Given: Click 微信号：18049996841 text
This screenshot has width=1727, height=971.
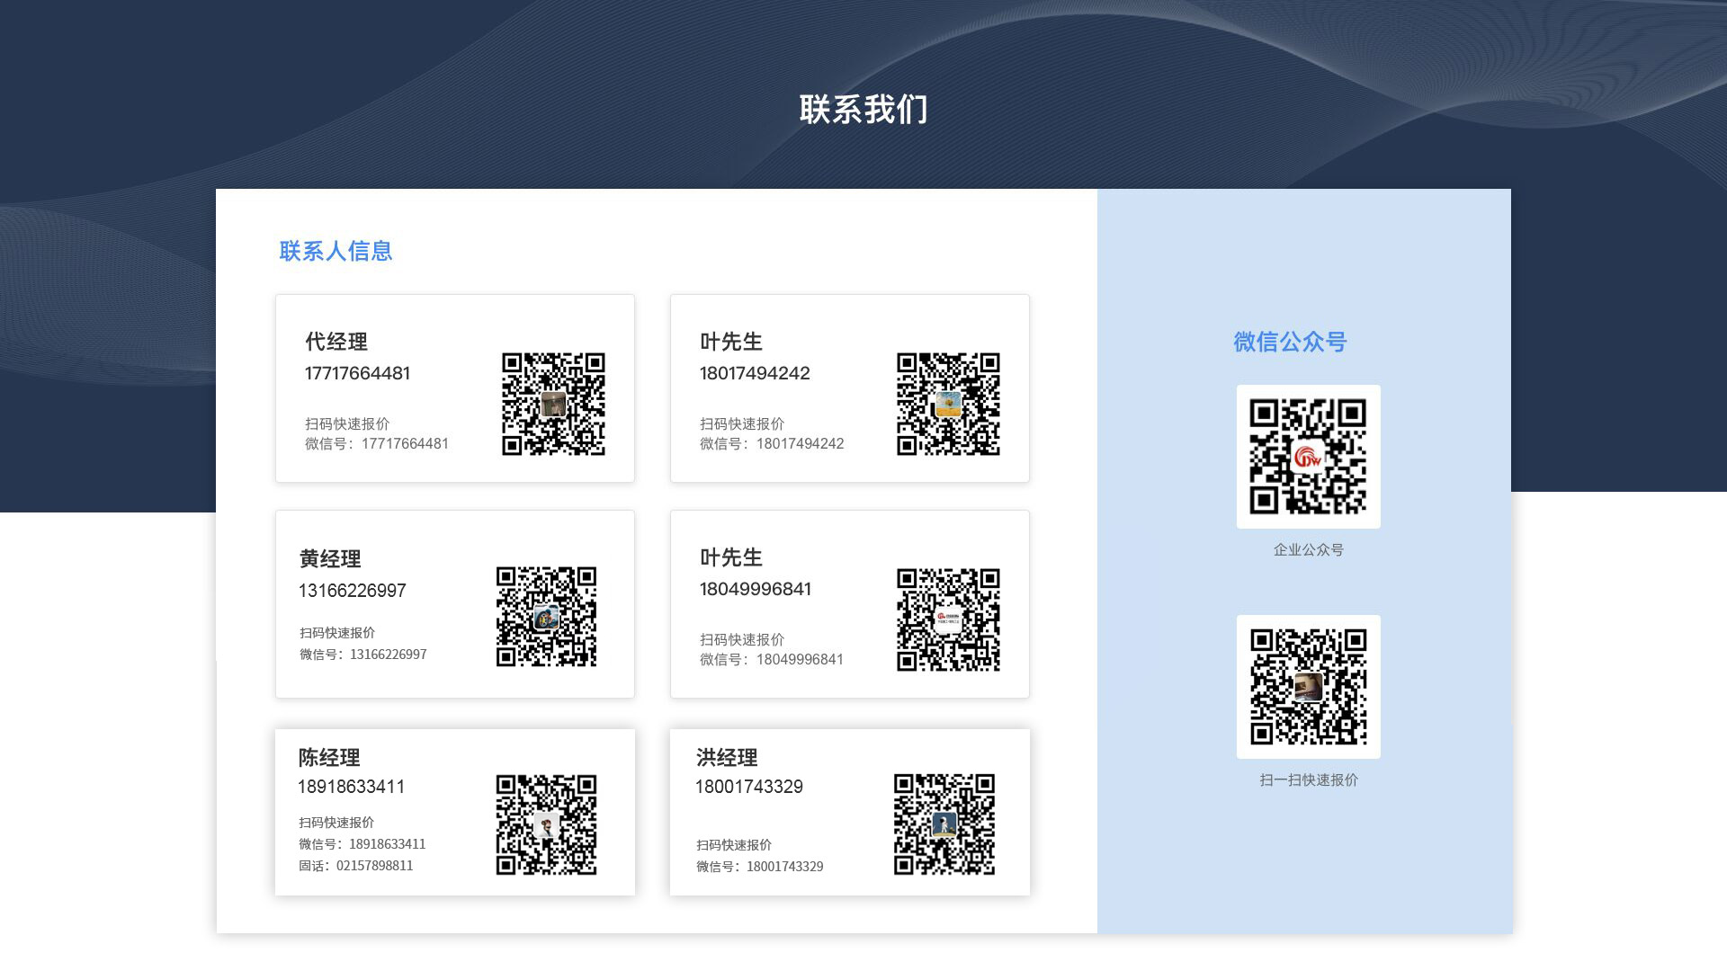Looking at the screenshot, I should (772, 659).
